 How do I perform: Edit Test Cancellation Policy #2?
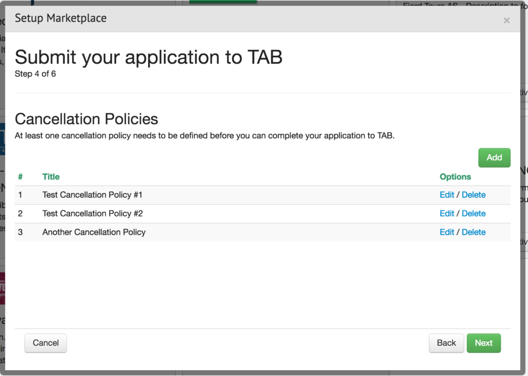click(x=447, y=214)
